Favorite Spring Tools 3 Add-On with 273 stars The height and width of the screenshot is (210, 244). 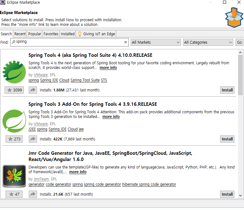(14, 139)
